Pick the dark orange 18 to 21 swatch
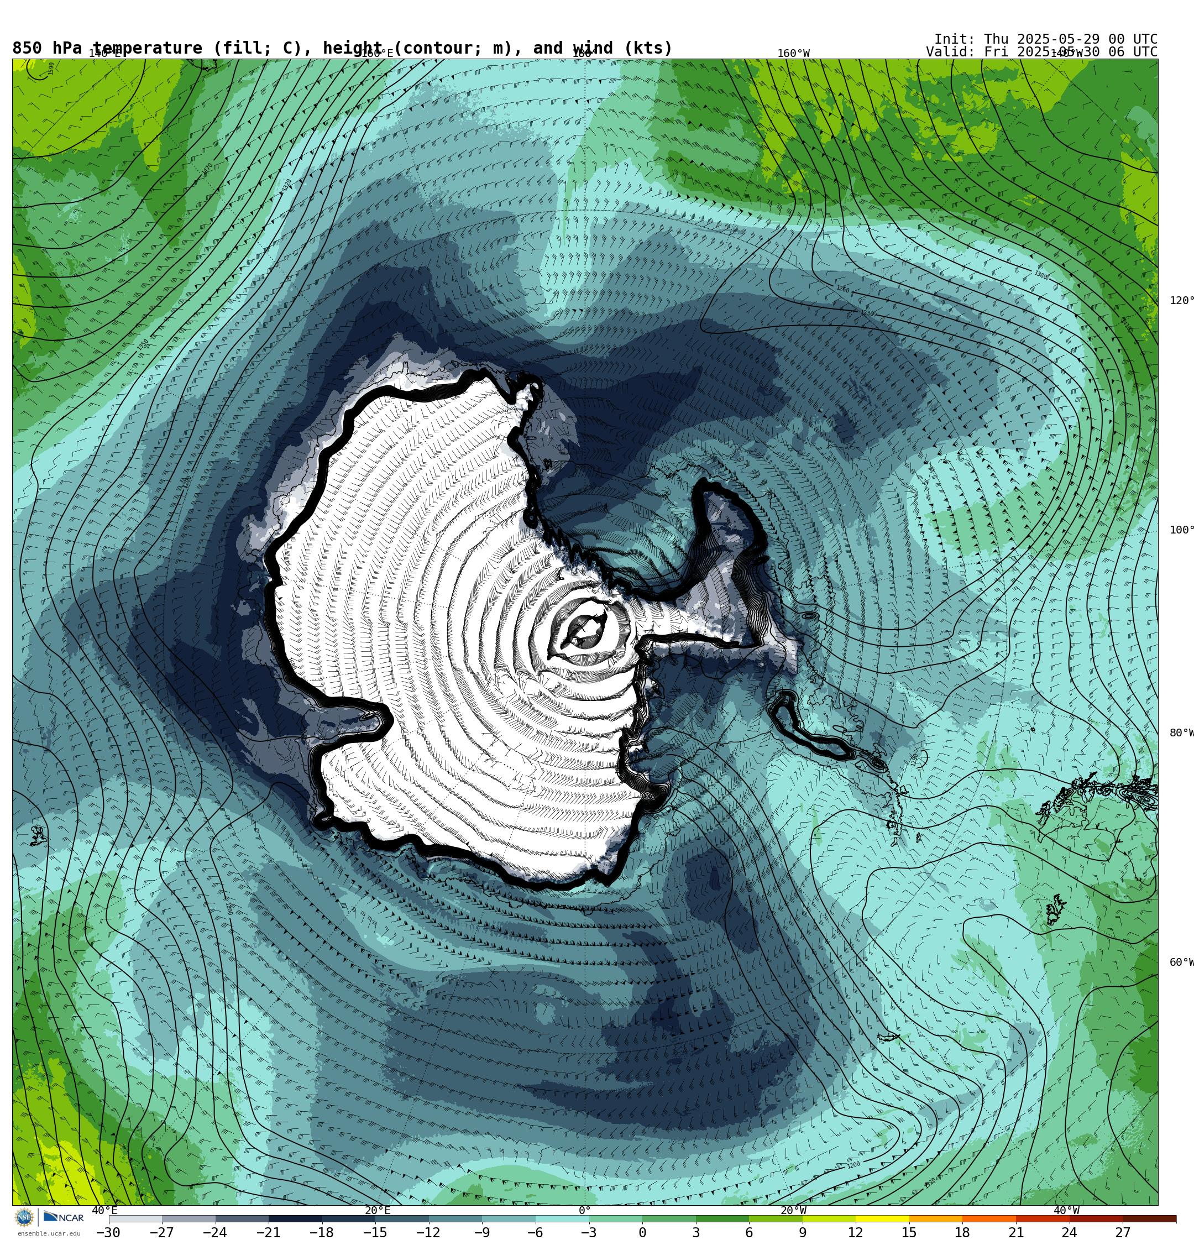 (989, 1218)
